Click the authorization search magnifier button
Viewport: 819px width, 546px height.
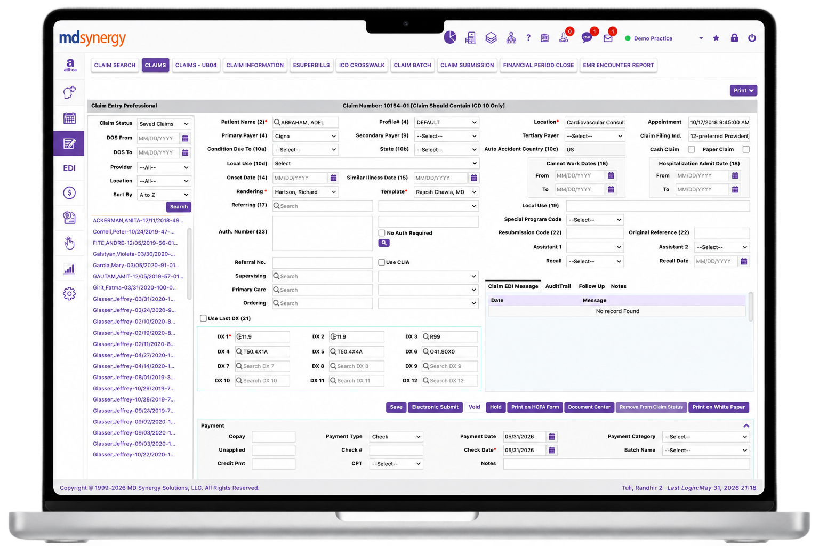[x=384, y=243]
